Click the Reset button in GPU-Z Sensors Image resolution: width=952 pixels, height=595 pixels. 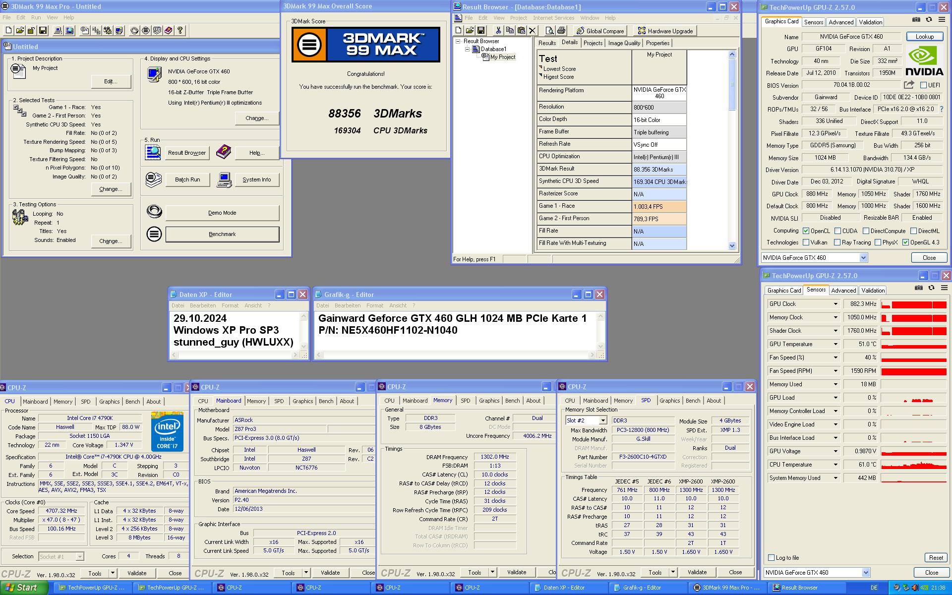click(x=936, y=558)
